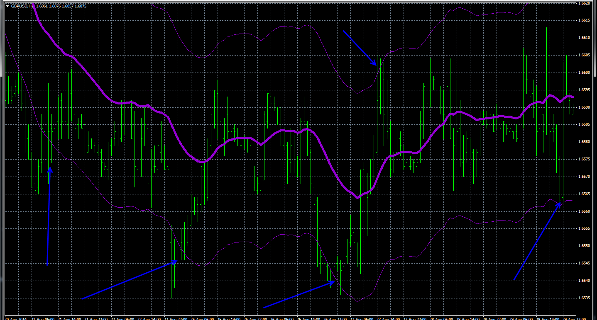Select the blue arrow pointing down at the upper band
Image resolution: width=597 pixels, height=320 pixels.
(360, 48)
